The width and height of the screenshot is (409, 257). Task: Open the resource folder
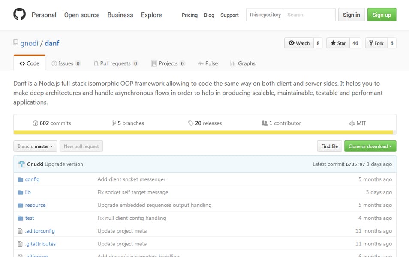[35, 205]
